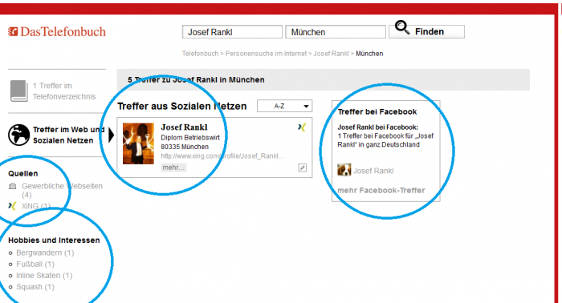The image size is (562, 303).
Task: Click the XING icon under Quellen
Action: click(x=12, y=206)
